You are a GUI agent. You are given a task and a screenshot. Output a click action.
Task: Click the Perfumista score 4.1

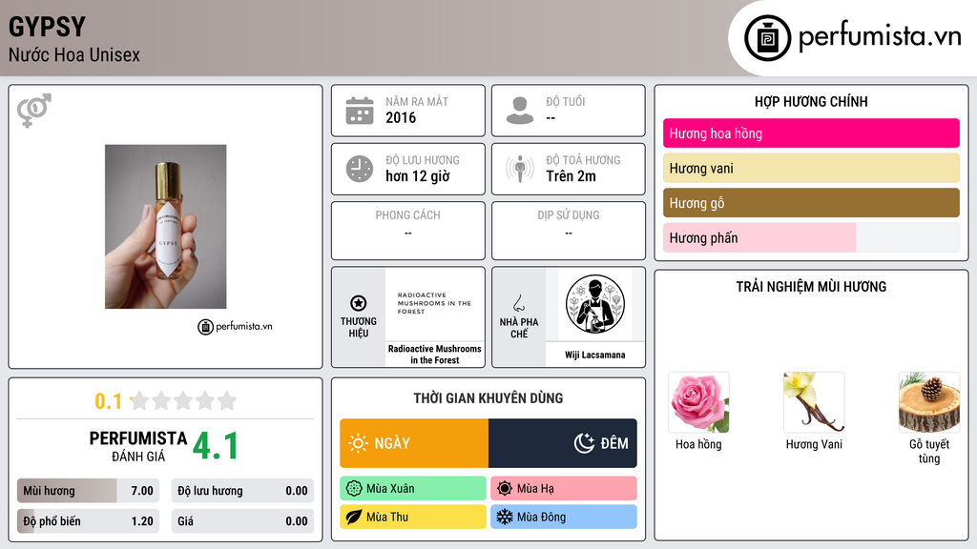tap(215, 446)
